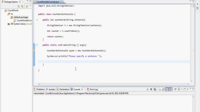Screen dimensions: 200x112
Task: Open the Outline view icon on right
Action: tap(197, 8)
